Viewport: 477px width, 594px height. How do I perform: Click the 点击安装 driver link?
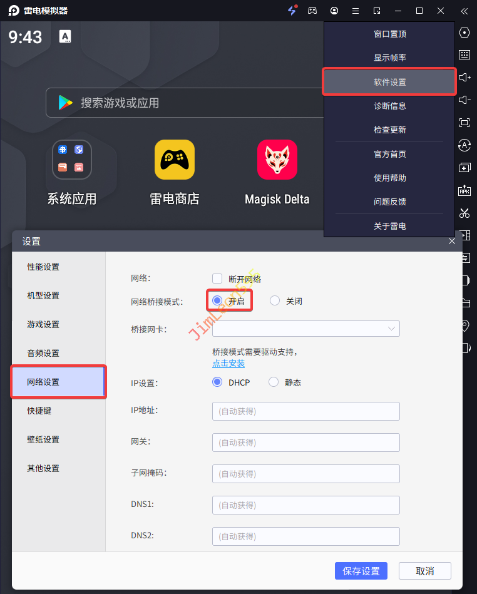coord(228,364)
